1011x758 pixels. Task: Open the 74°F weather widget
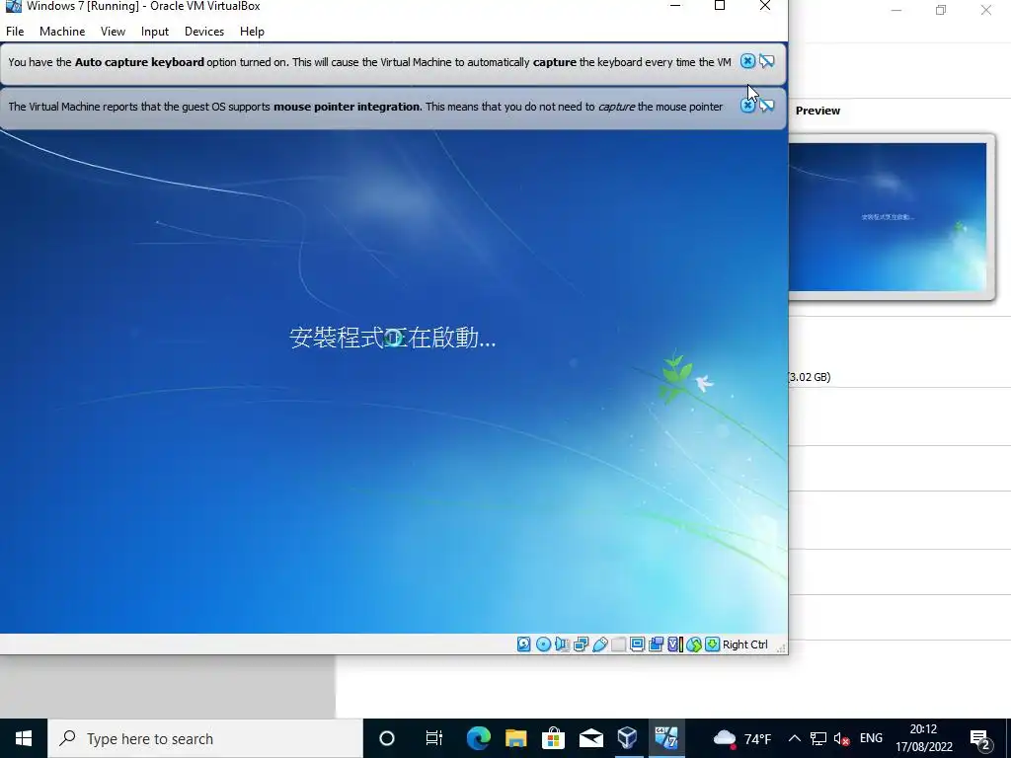coord(742,738)
